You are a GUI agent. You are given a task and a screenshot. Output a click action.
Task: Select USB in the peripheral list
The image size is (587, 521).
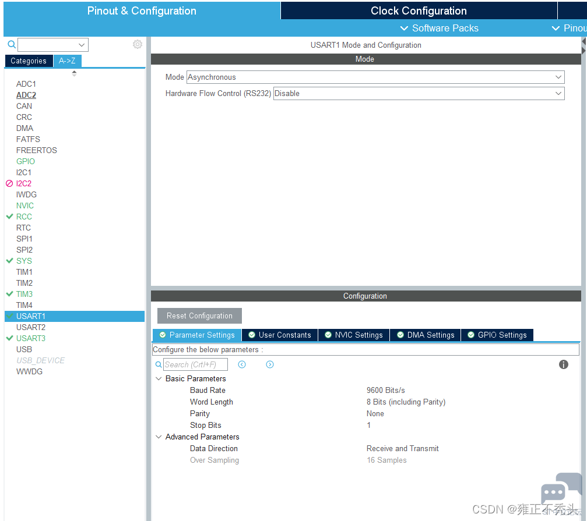pos(24,349)
